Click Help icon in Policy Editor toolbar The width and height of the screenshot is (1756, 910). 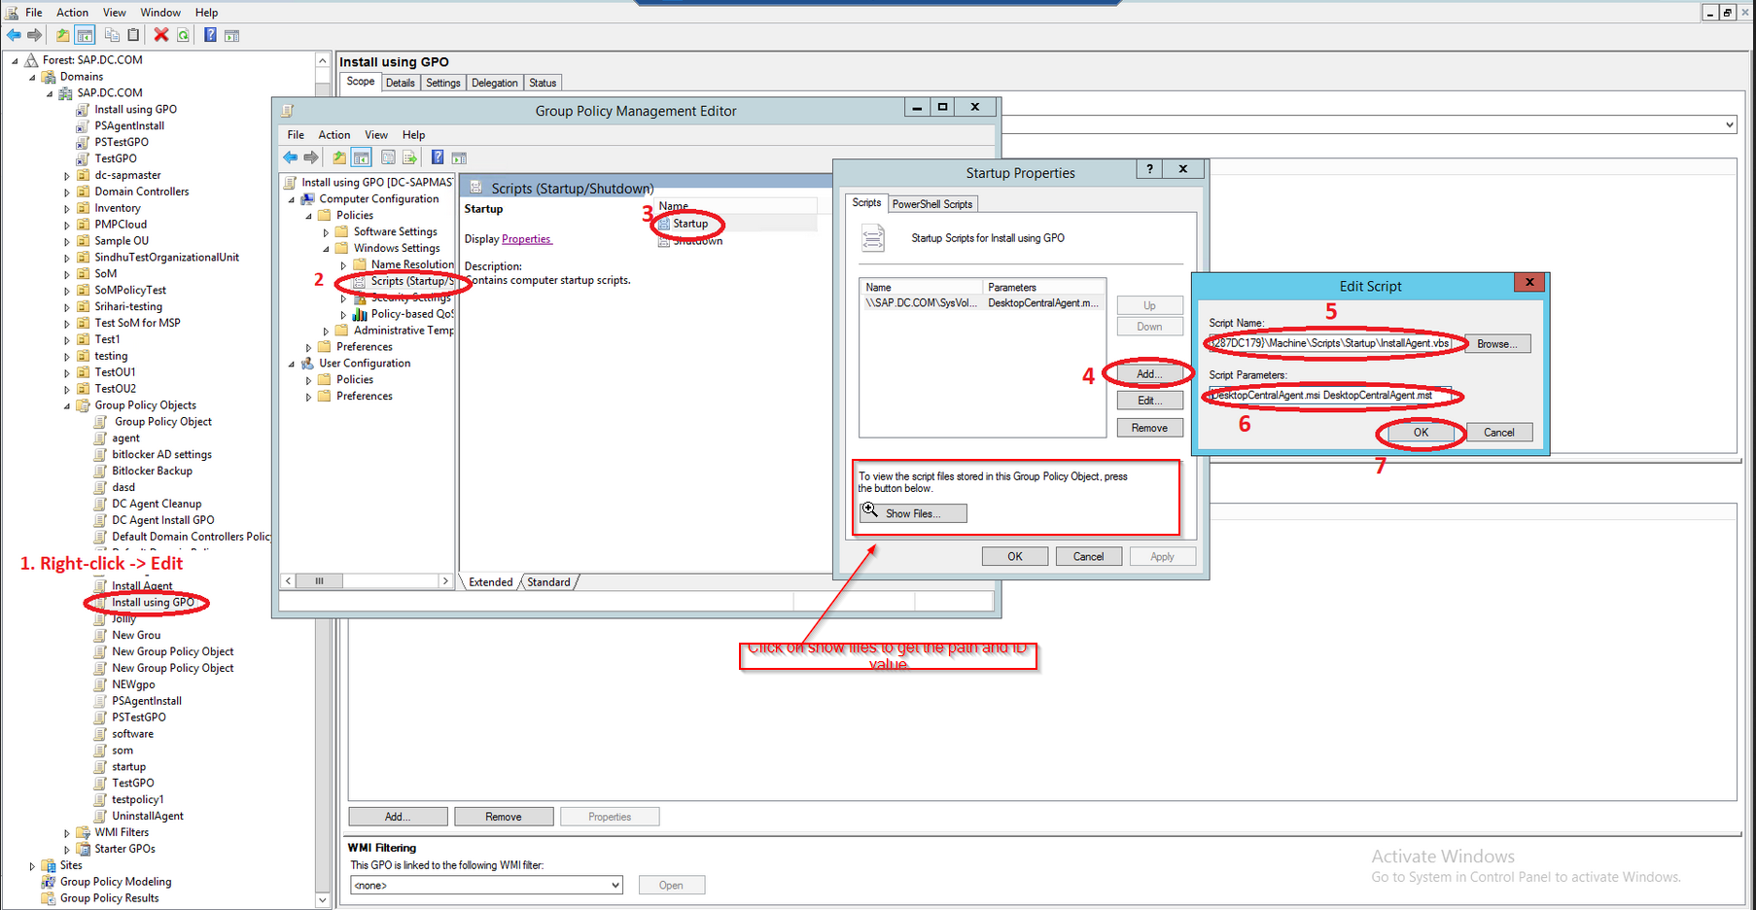(438, 157)
